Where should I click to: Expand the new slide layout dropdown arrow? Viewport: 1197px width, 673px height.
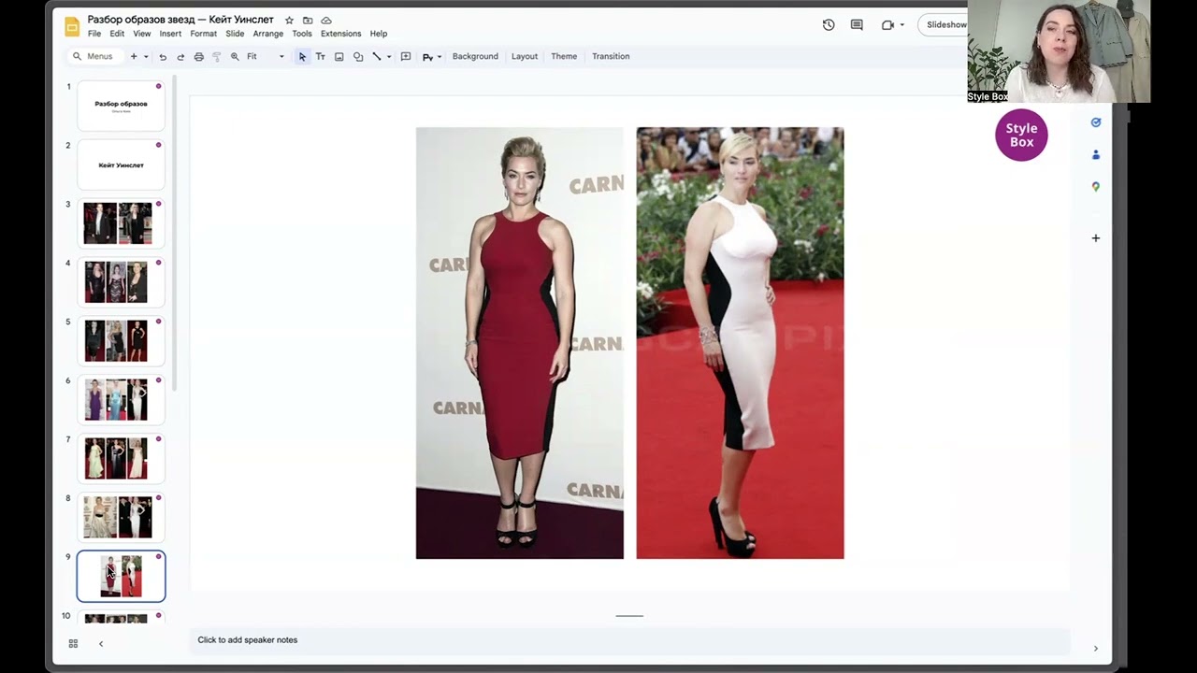(x=146, y=56)
